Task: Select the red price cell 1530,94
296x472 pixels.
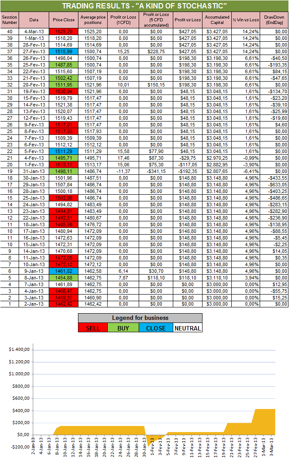Action: point(64,91)
